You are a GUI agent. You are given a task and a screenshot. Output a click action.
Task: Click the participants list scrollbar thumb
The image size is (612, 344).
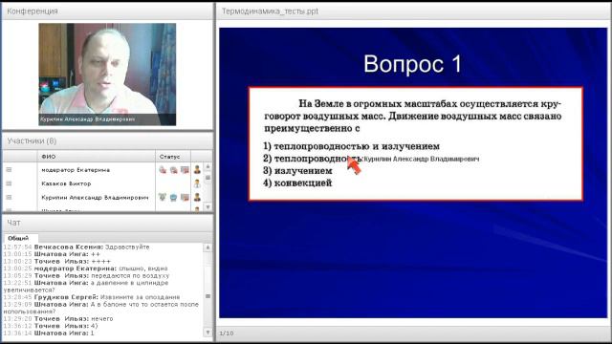208,178
